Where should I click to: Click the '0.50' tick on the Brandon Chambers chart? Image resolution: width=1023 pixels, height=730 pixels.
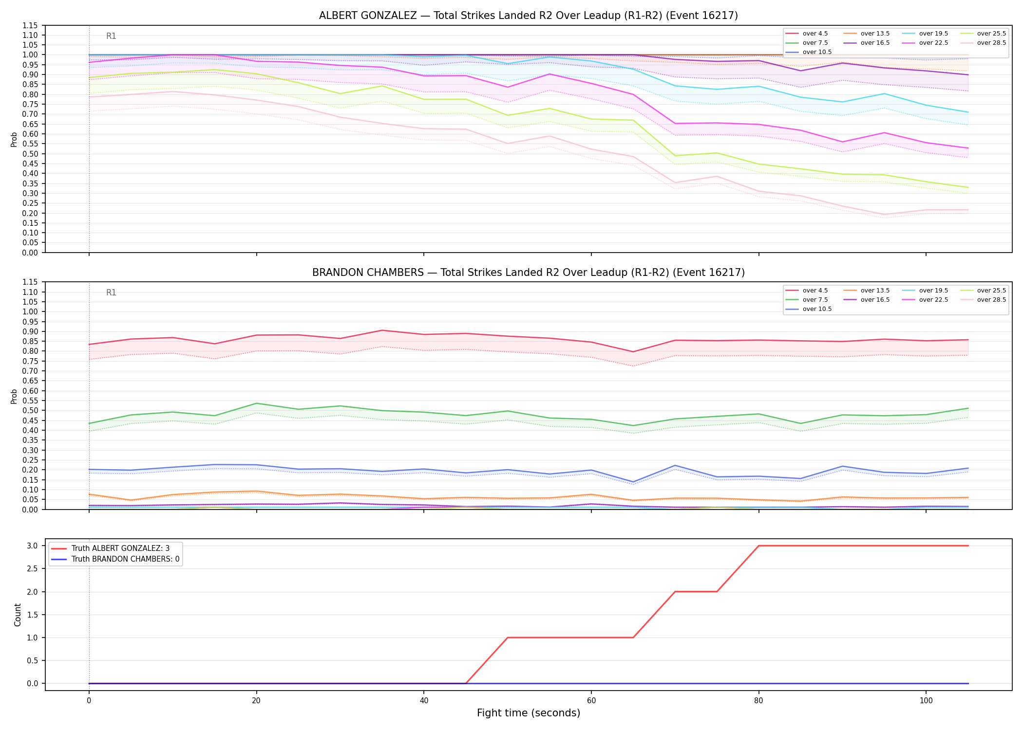[x=30, y=411]
